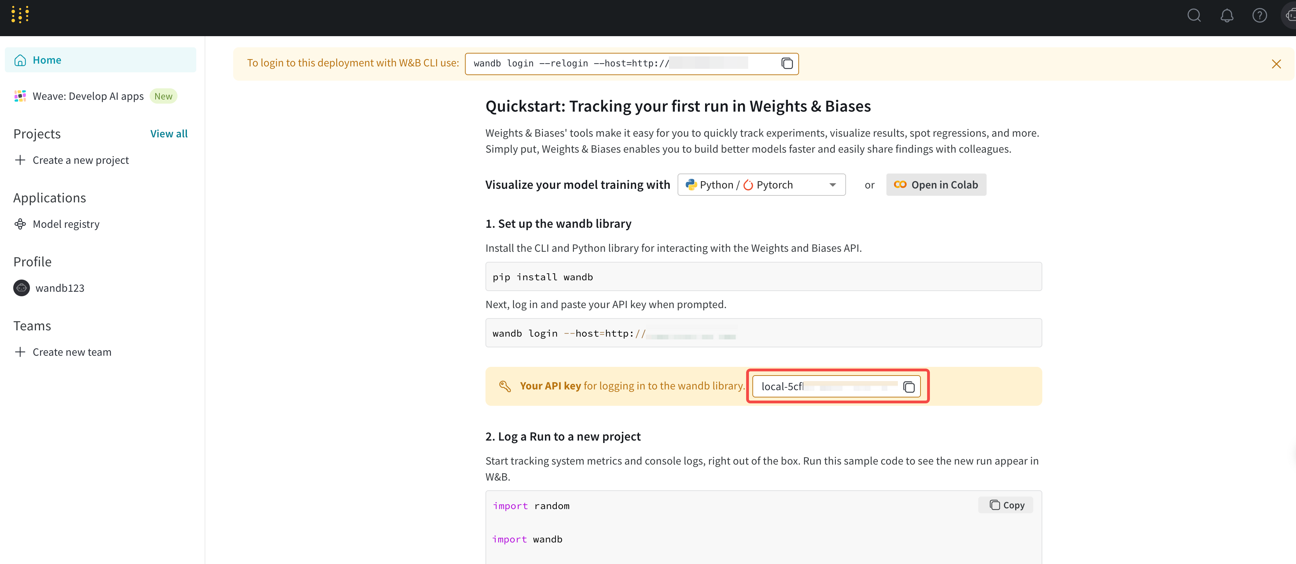This screenshot has height=564, width=1296.
Task: Click the key icon in API key banner
Action: [x=505, y=386]
